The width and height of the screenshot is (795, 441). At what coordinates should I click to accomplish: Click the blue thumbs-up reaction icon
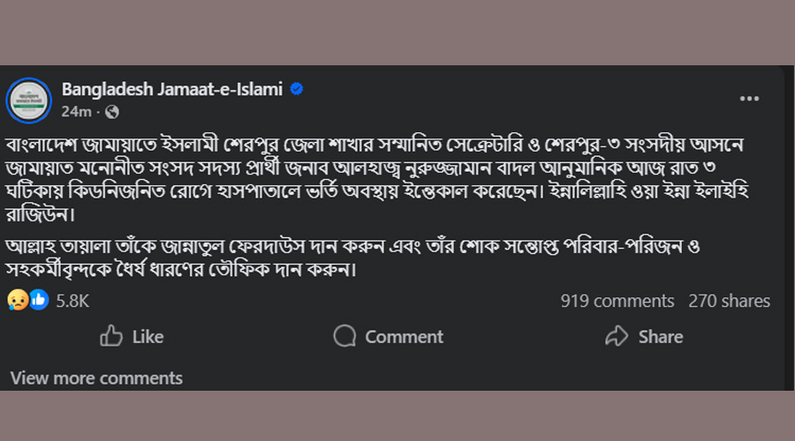click(38, 300)
